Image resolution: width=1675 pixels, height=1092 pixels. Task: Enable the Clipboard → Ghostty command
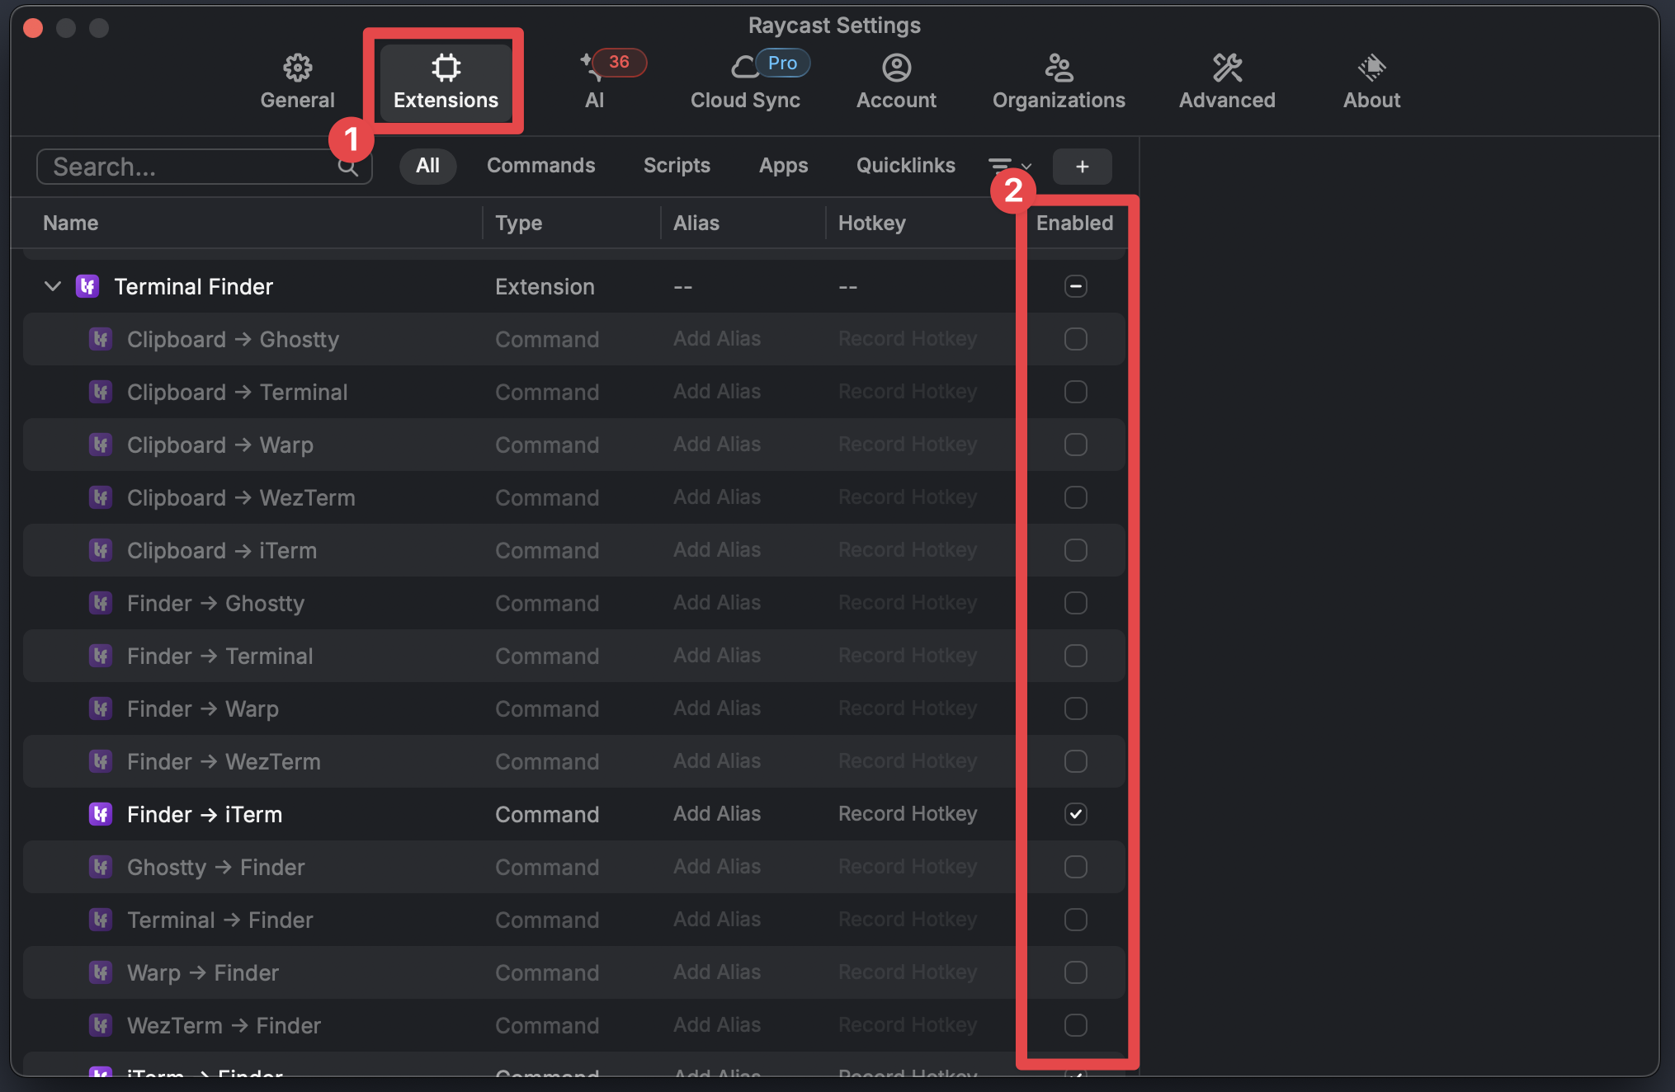click(1075, 339)
